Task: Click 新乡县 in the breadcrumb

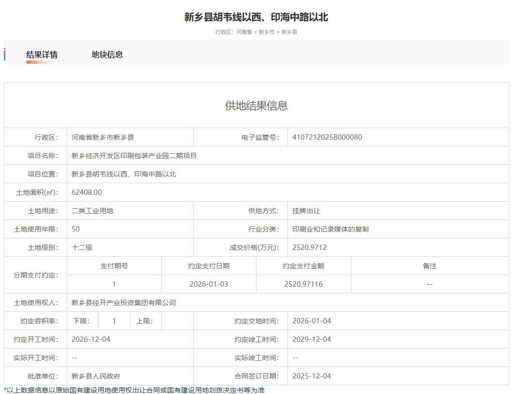Action: coord(289,32)
